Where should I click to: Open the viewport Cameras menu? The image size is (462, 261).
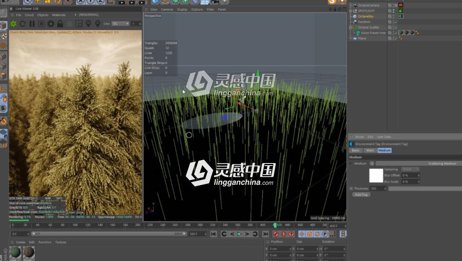pos(167,9)
